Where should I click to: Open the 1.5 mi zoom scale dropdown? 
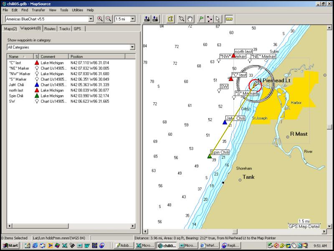132,19
